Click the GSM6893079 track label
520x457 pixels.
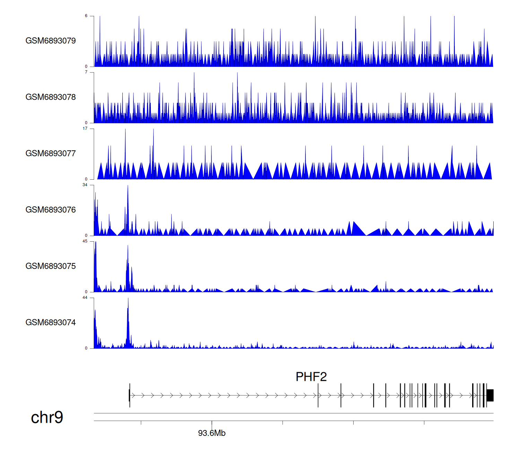51,41
